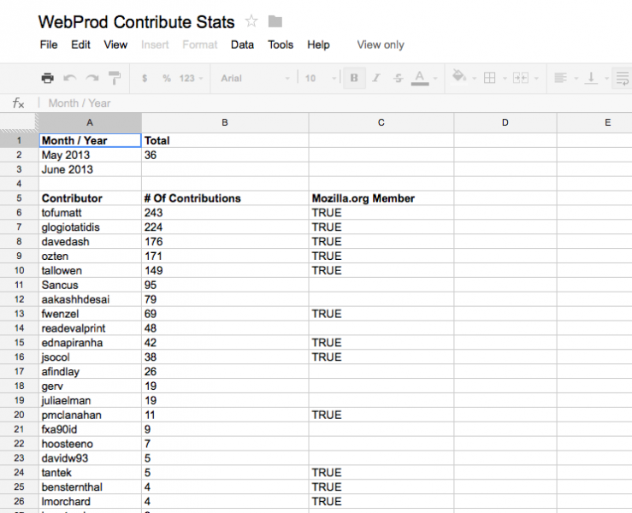Star the WebProd Contribute Stats document

(251, 21)
